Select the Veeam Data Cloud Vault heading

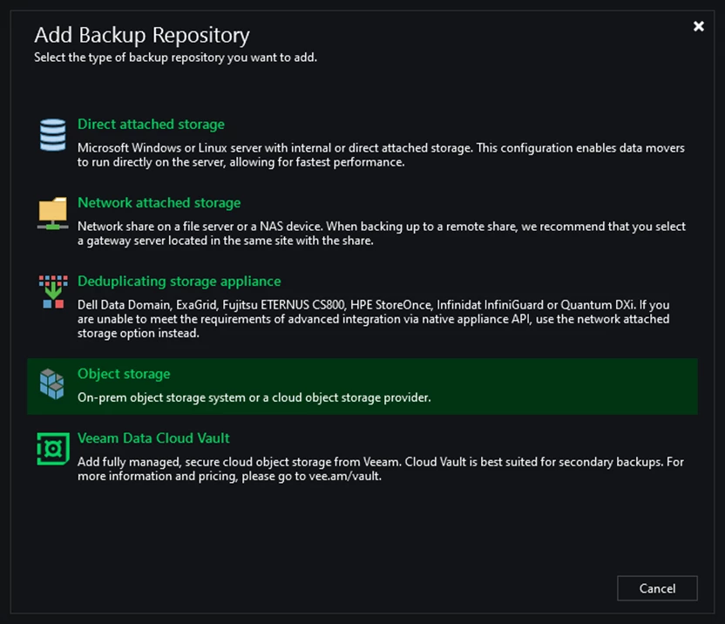(x=153, y=438)
